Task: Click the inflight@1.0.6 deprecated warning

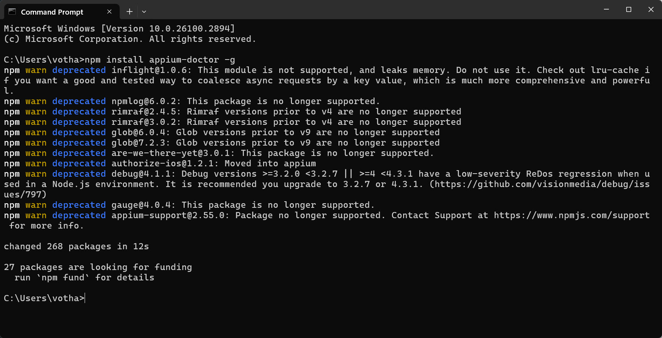Action: (x=327, y=81)
